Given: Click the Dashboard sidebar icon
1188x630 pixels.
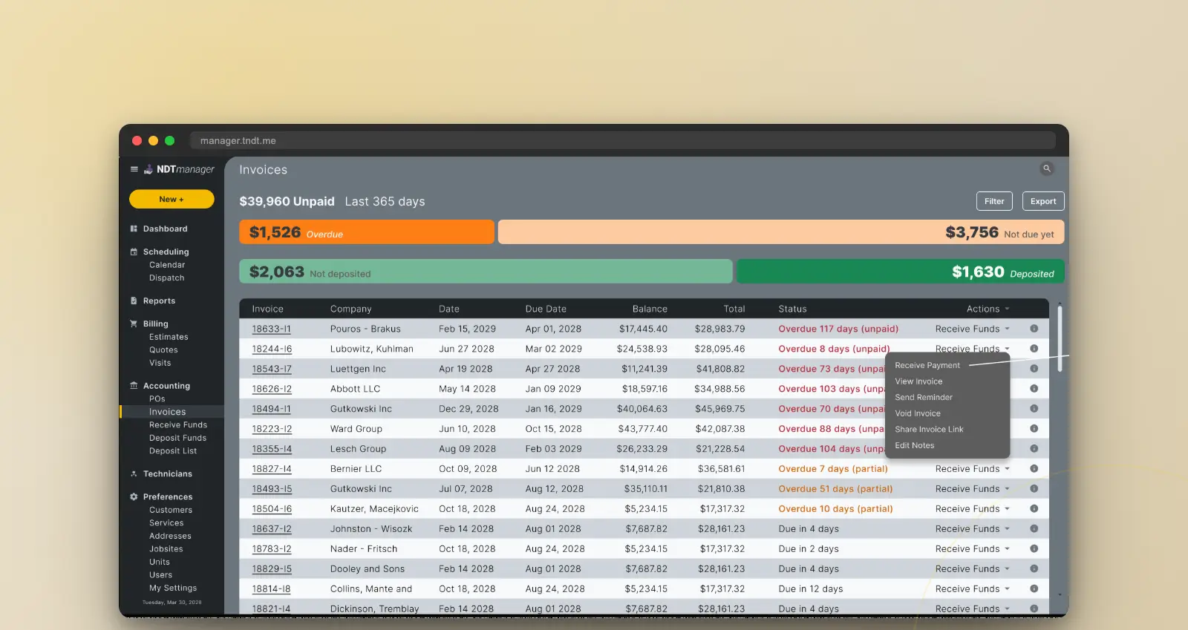Looking at the screenshot, I should point(134,229).
